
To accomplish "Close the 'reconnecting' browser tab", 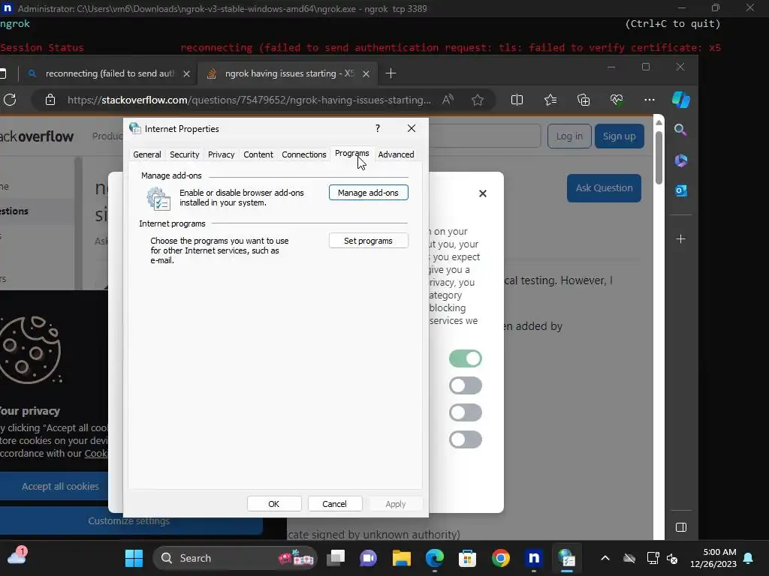I will pos(186,74).
